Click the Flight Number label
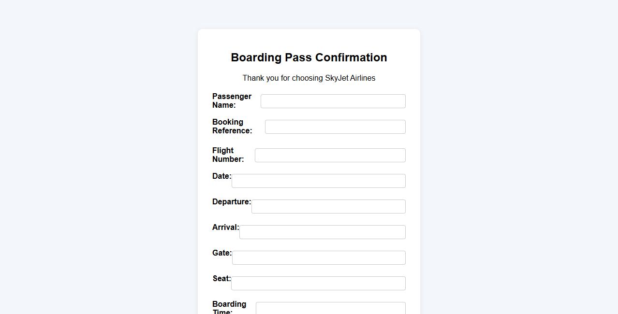The width and height of the screenshot is (618, 314). pyautogui.click(x=228, y=155)
